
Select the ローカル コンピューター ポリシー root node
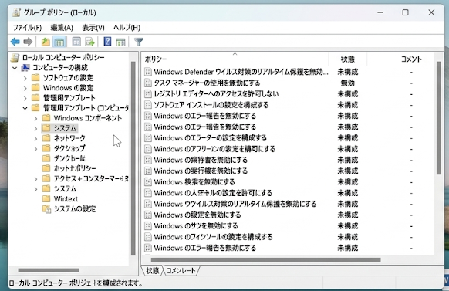(63, 57)
